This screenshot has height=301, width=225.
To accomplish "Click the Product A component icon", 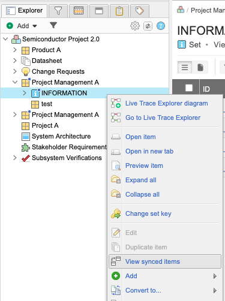I will point(25,50).
